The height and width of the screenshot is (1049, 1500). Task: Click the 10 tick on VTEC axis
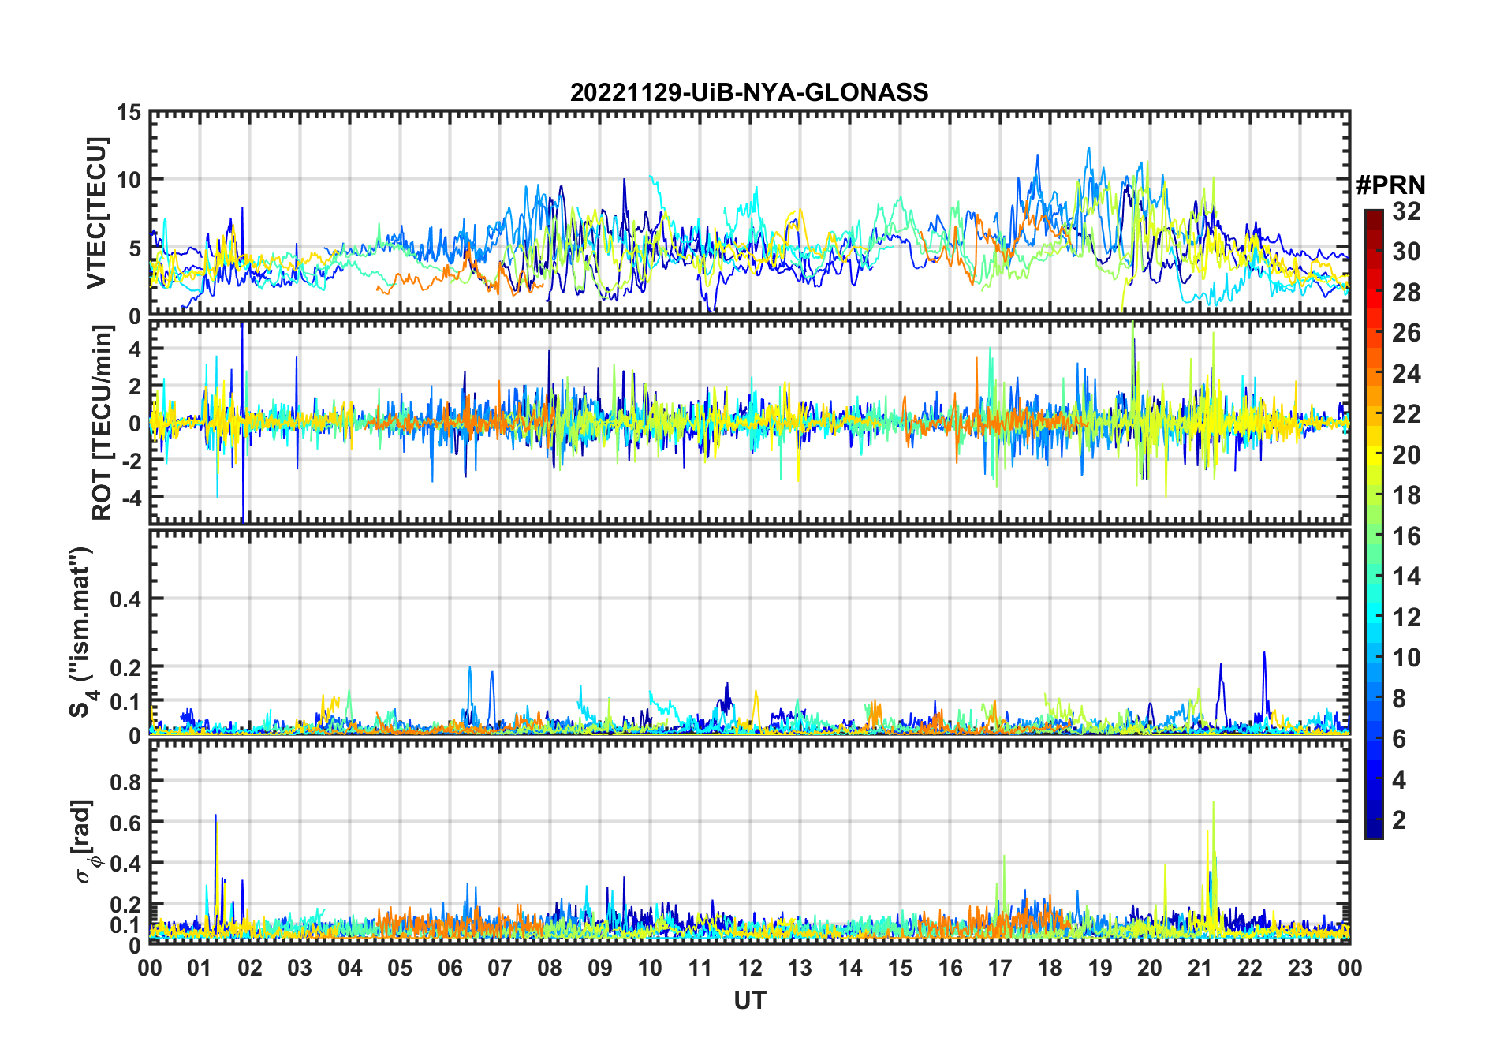point(129,180)
